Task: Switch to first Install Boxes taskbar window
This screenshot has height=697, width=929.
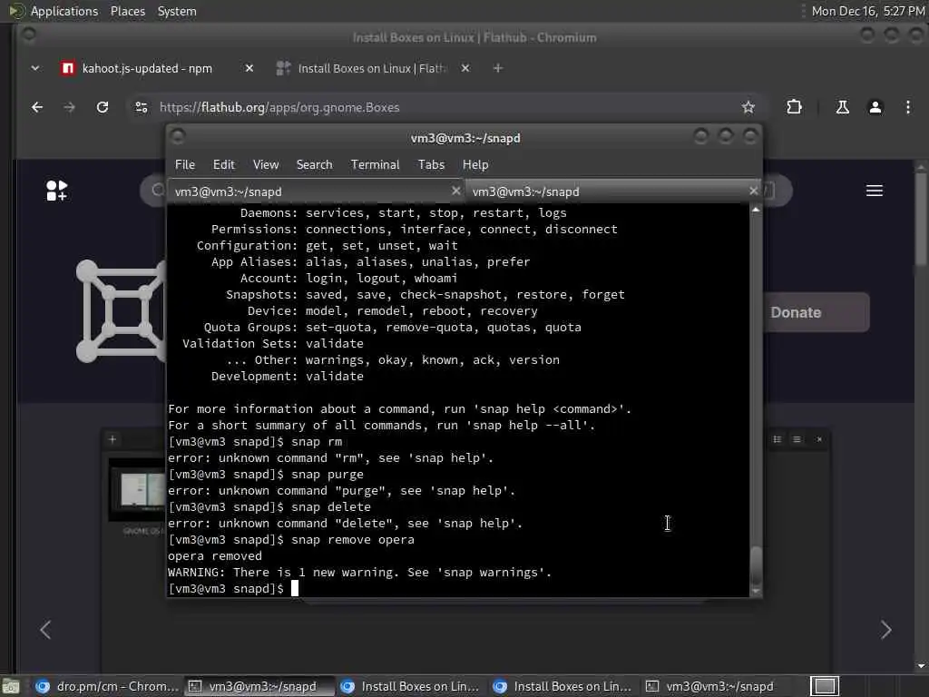Action: point(412,686)
